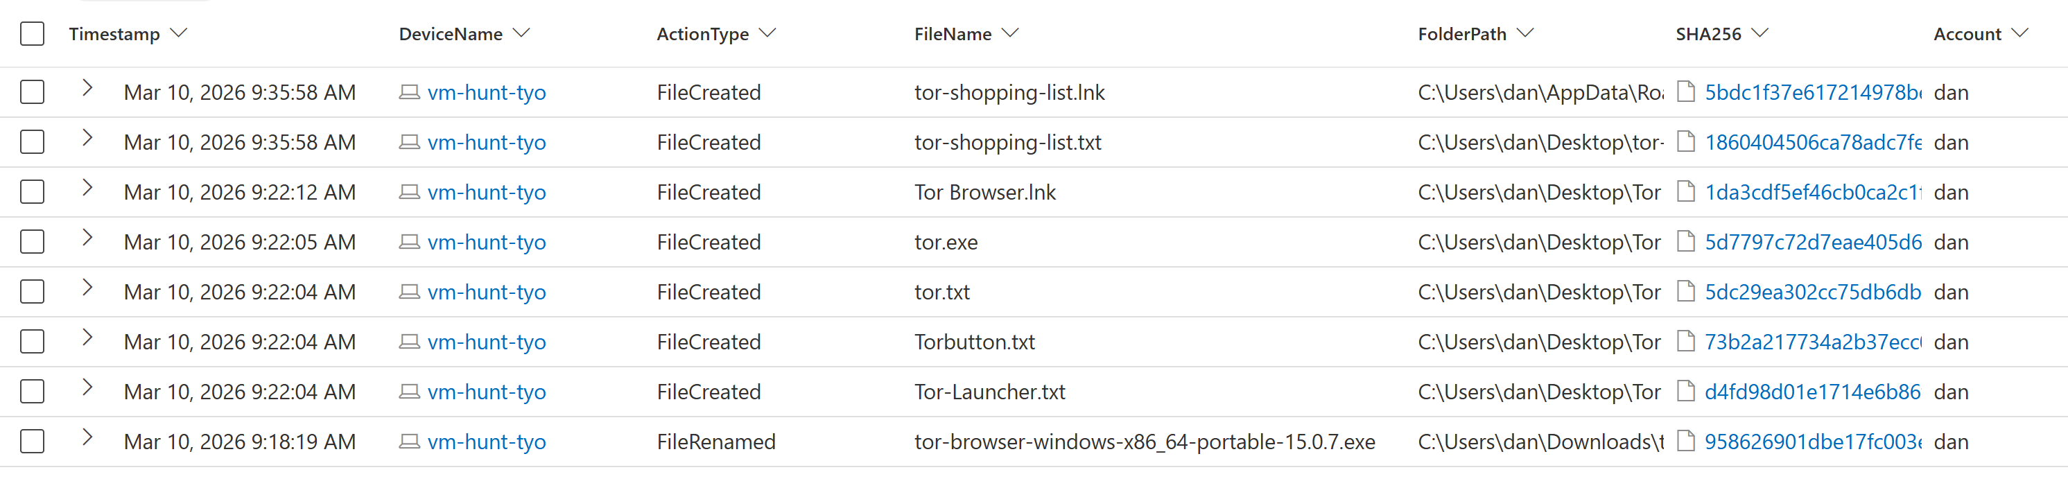Expand the tor-shopping-list.lnk row chevron
This screenshot has height=497, width=2068.
point(87,91)
